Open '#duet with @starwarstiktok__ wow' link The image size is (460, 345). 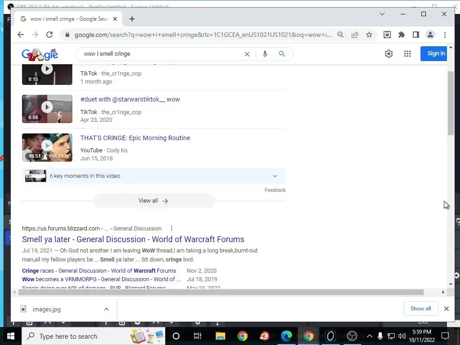click(130, 99)
